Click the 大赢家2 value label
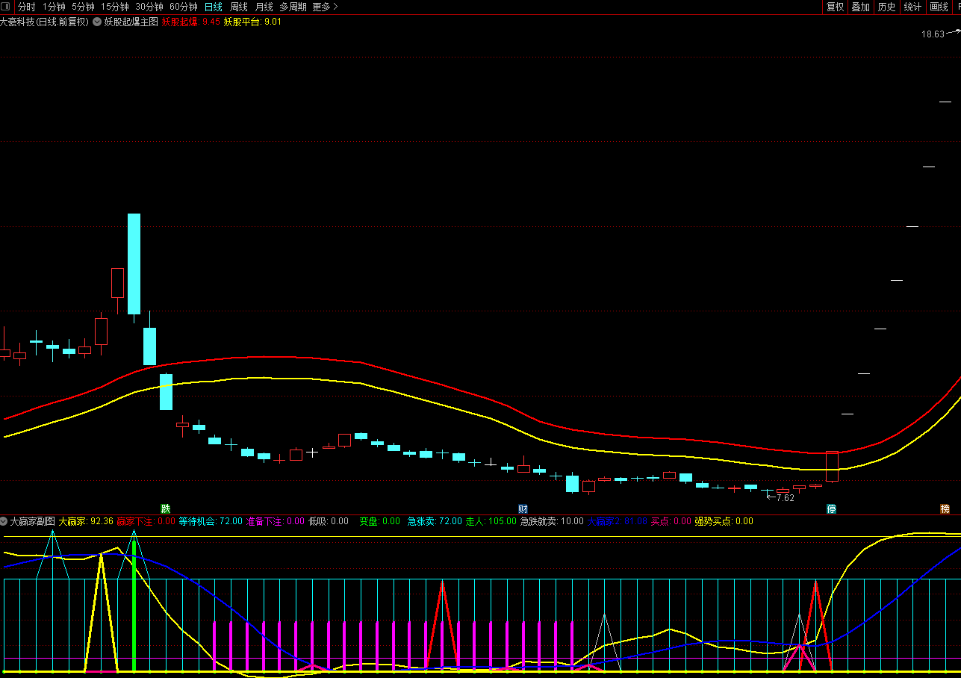 click(x=617, y=520)
